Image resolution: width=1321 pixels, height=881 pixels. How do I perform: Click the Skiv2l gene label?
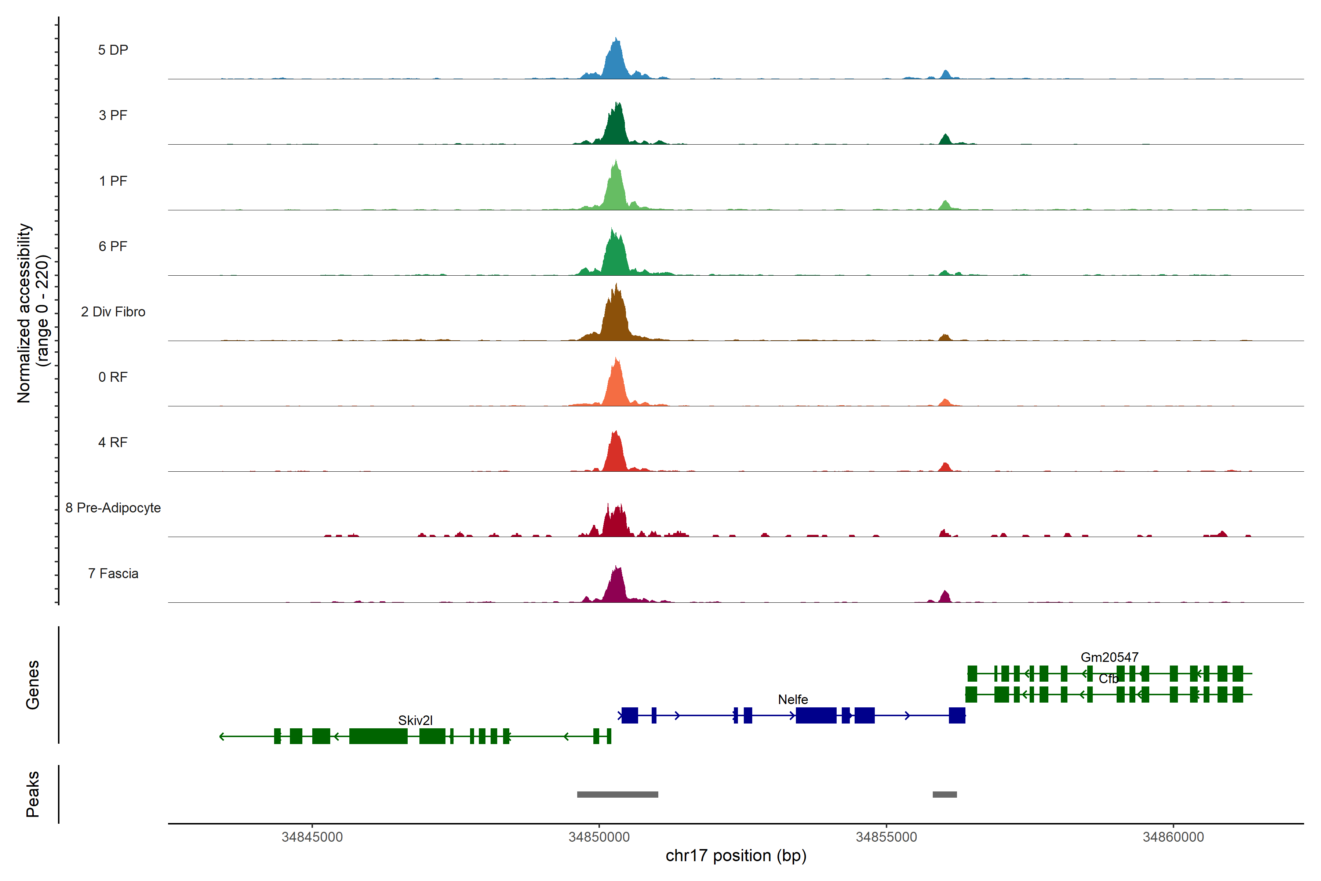415,720
